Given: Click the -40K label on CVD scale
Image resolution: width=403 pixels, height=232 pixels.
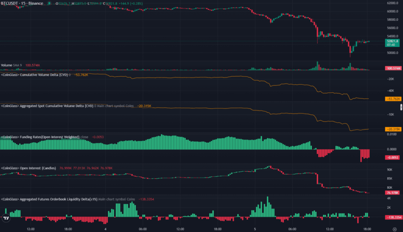Looking at the screenshot, I should tap(390, 91).
